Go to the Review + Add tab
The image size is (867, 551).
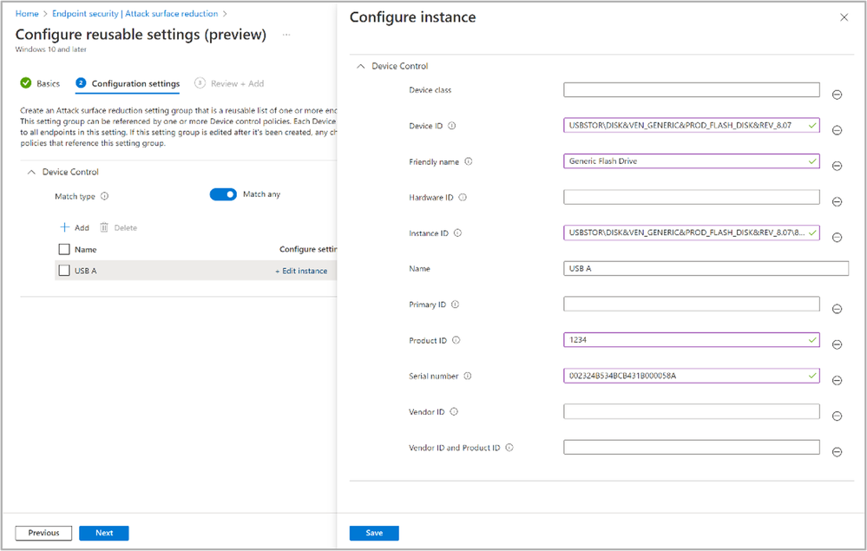coord(229,83)
